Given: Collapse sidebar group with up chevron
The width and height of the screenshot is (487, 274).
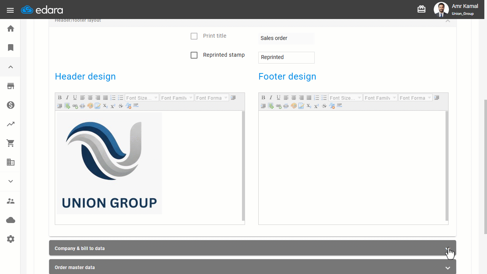Looking at the screenshot, I should 11,67.
